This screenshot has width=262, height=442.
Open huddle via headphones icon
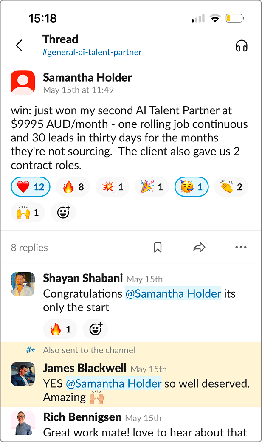(x=242, y=45)
